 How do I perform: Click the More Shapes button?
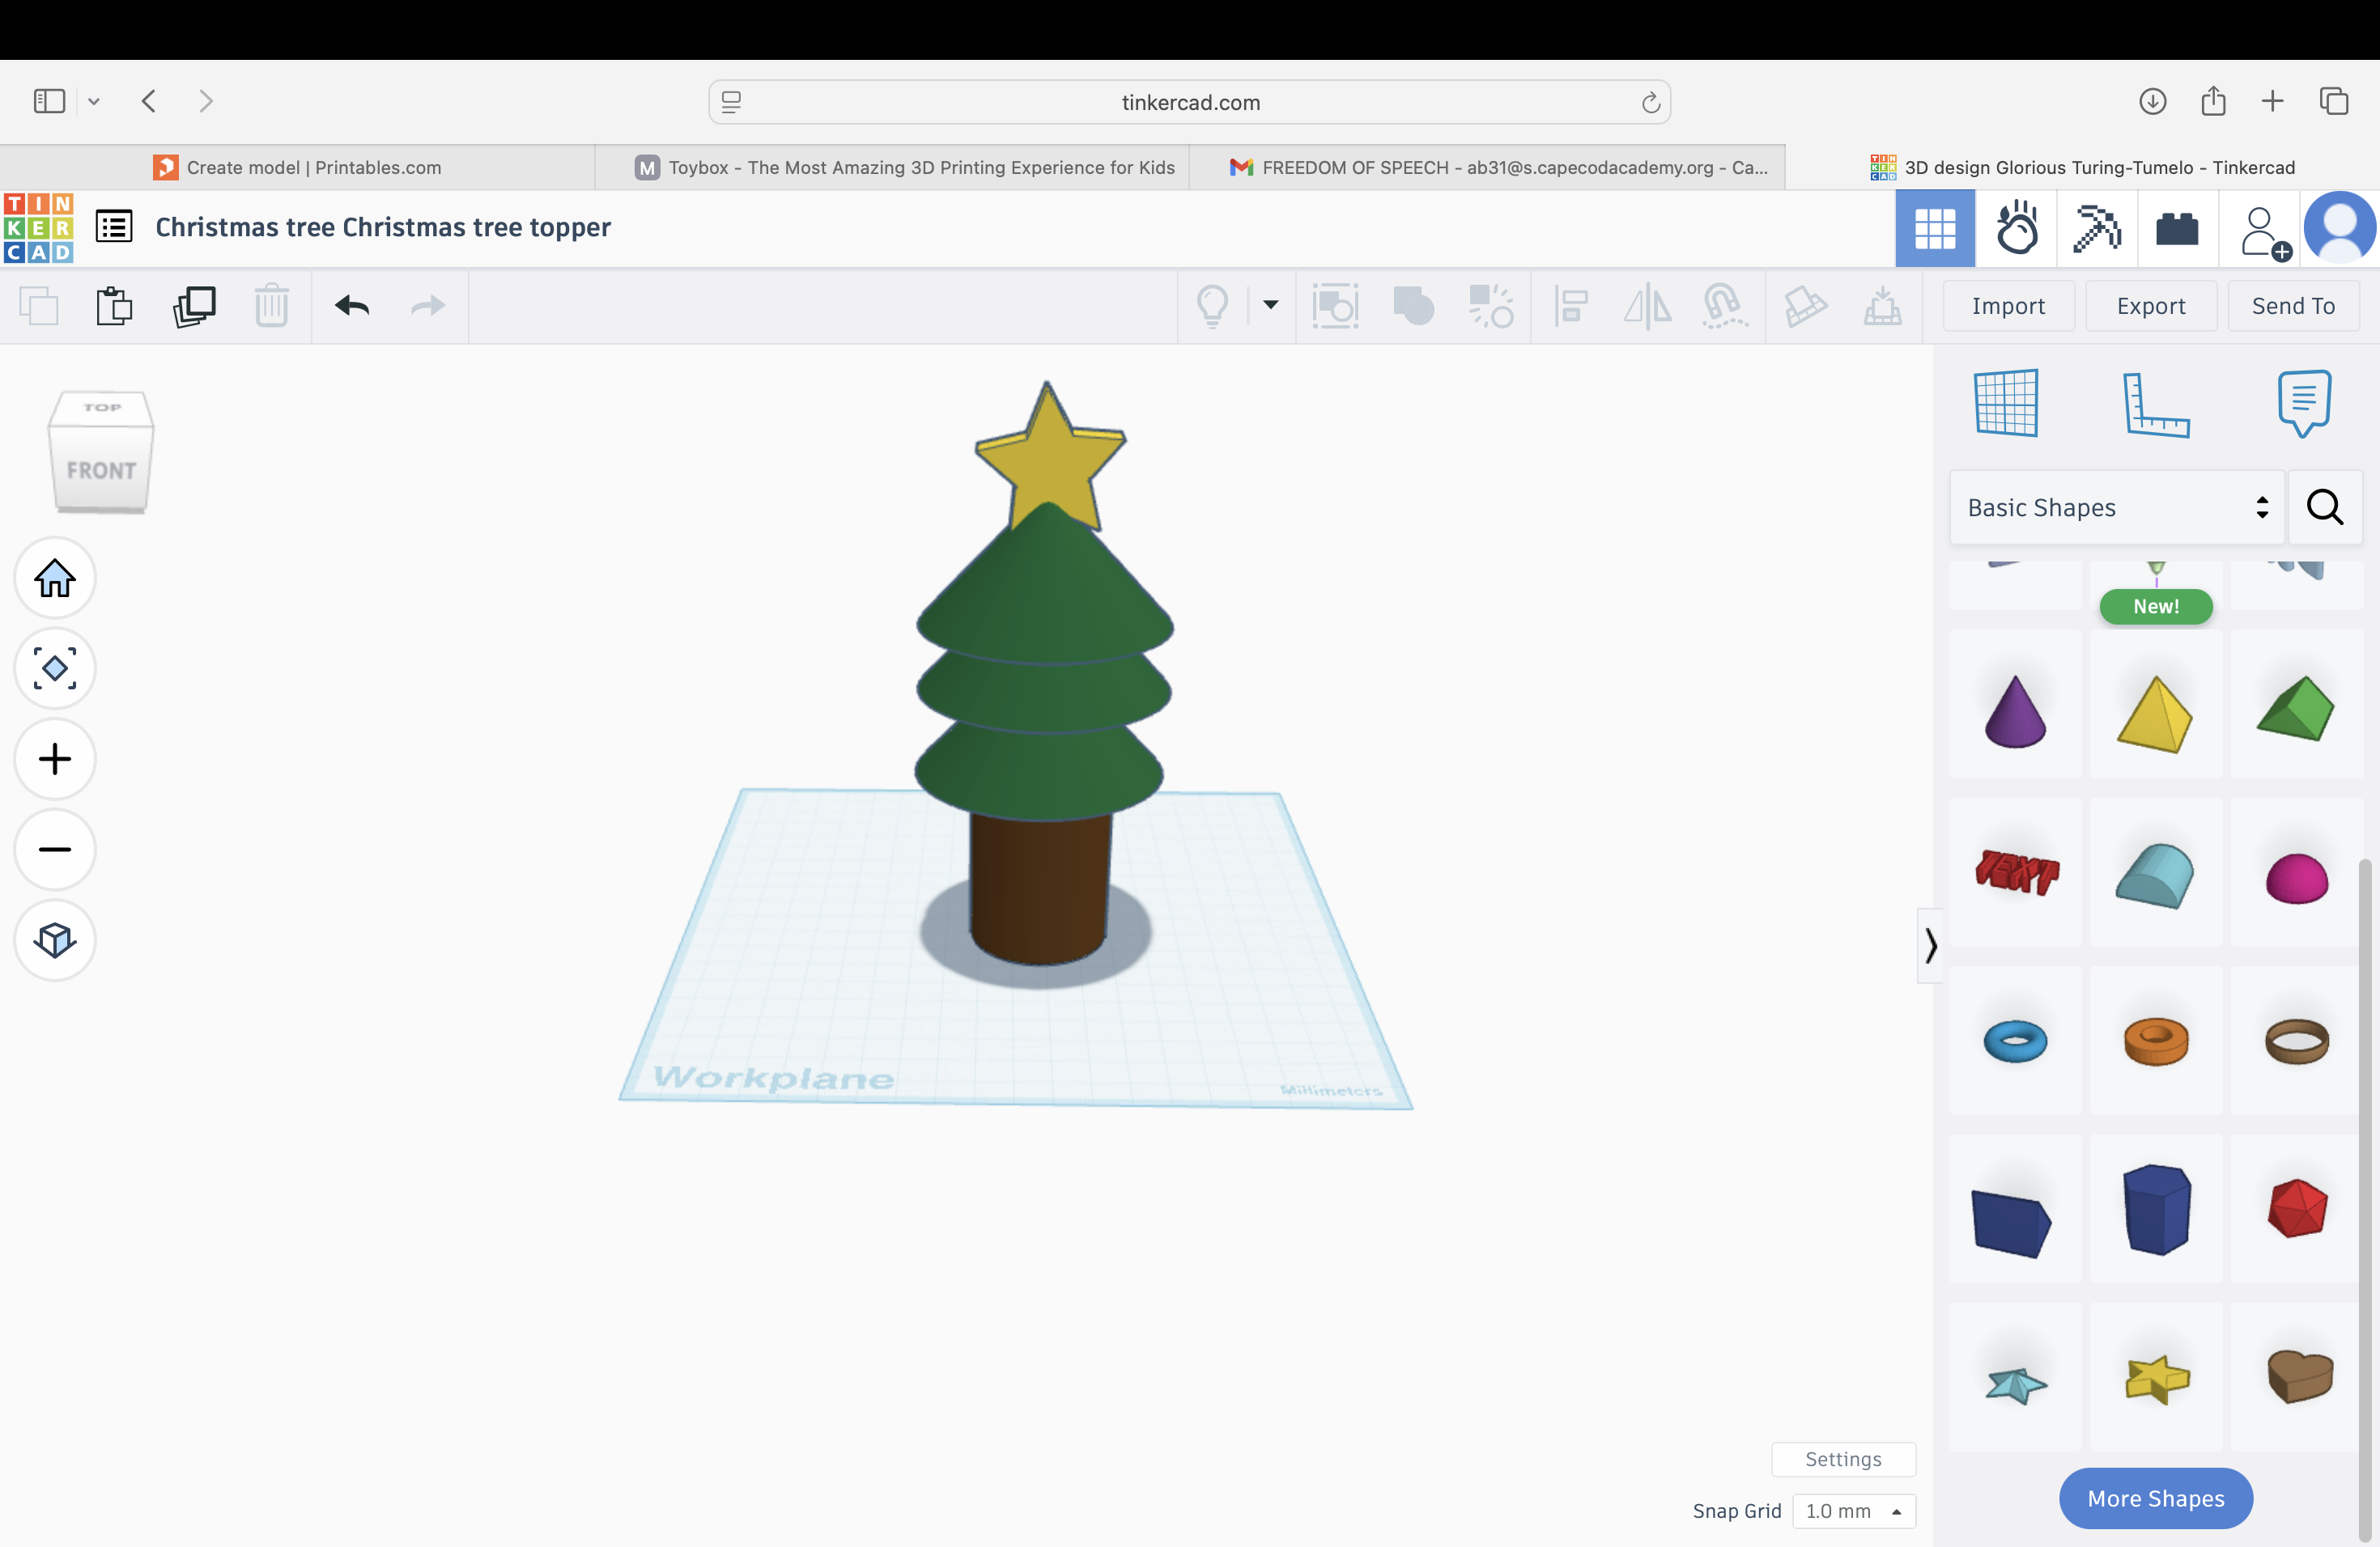coord(2155,1498)
